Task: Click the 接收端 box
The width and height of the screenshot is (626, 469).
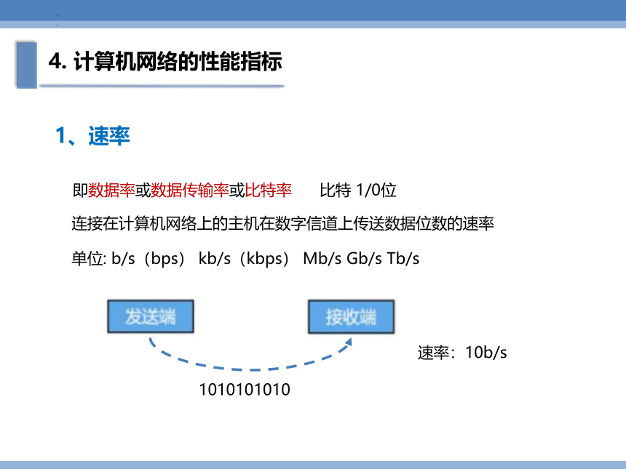Action: pyautogui.click(x=351, y=316)
